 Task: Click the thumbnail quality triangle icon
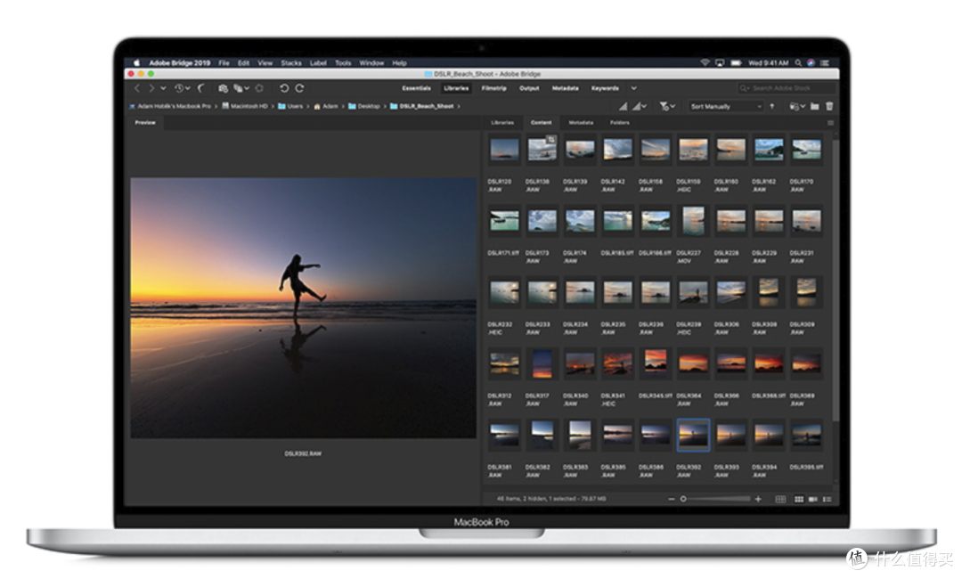click(x=624, y=106)
